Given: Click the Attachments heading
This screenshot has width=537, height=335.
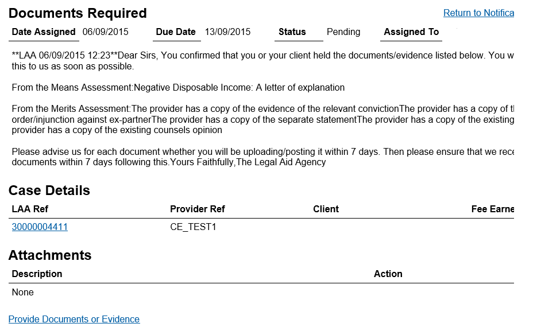Looking at the screenshot, I should click(x=50, y=255).
